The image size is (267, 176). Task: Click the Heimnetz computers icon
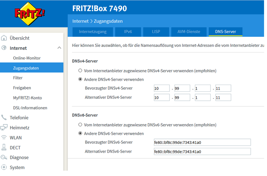[x=4, y=127]
